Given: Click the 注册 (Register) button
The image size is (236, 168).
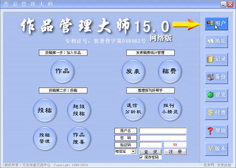Looking at the screenshot, I should pyautogui.click(x=175, y=152).
